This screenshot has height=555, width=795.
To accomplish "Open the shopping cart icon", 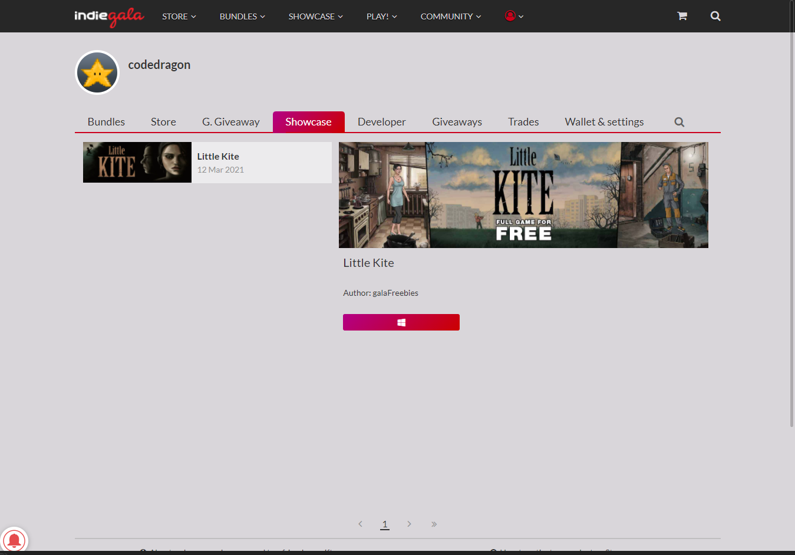I will pos(682,16).
